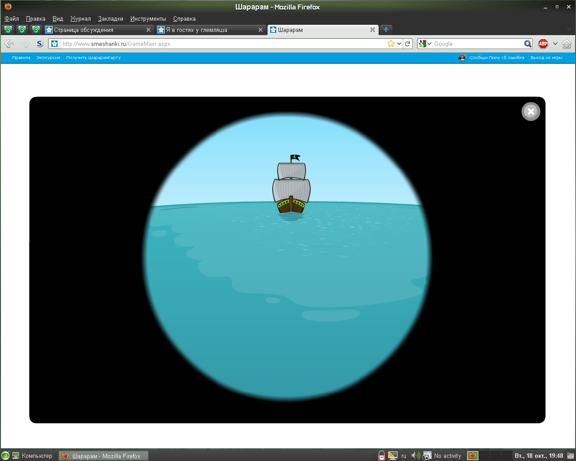
Task: Open the Google search engine dropdown
Action: tap(425, 44)
